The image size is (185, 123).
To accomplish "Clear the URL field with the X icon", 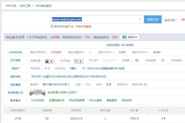I will coord(140,19).
